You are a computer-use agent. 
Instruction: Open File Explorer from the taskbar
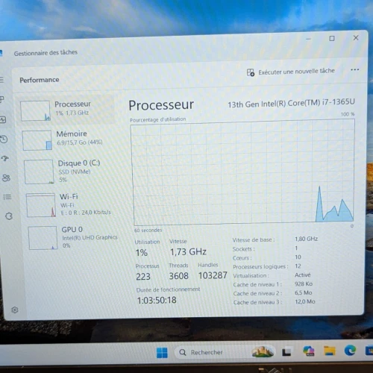coord(330,351)
